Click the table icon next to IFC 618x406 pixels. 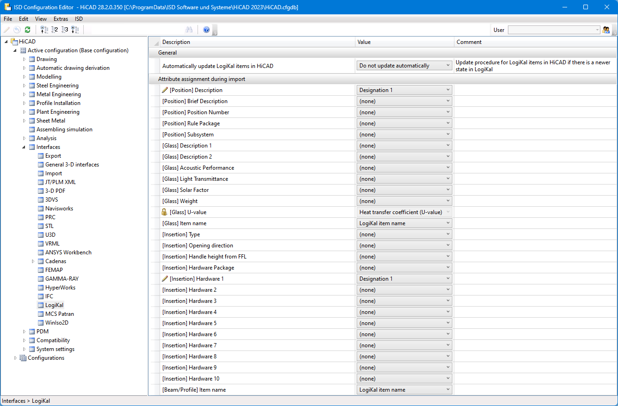coord(41,296)
